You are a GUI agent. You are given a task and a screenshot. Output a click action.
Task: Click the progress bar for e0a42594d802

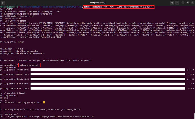108,74
